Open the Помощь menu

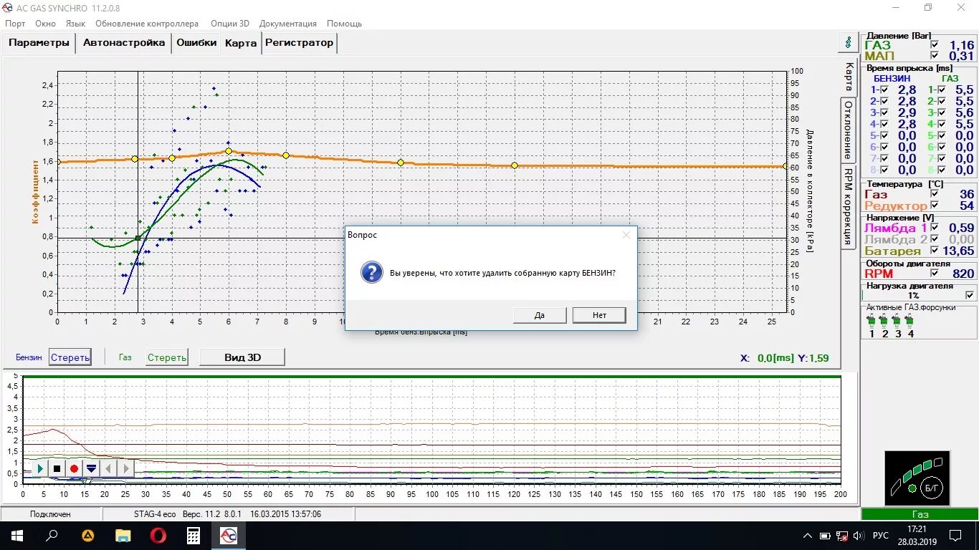tap(344, 23)
